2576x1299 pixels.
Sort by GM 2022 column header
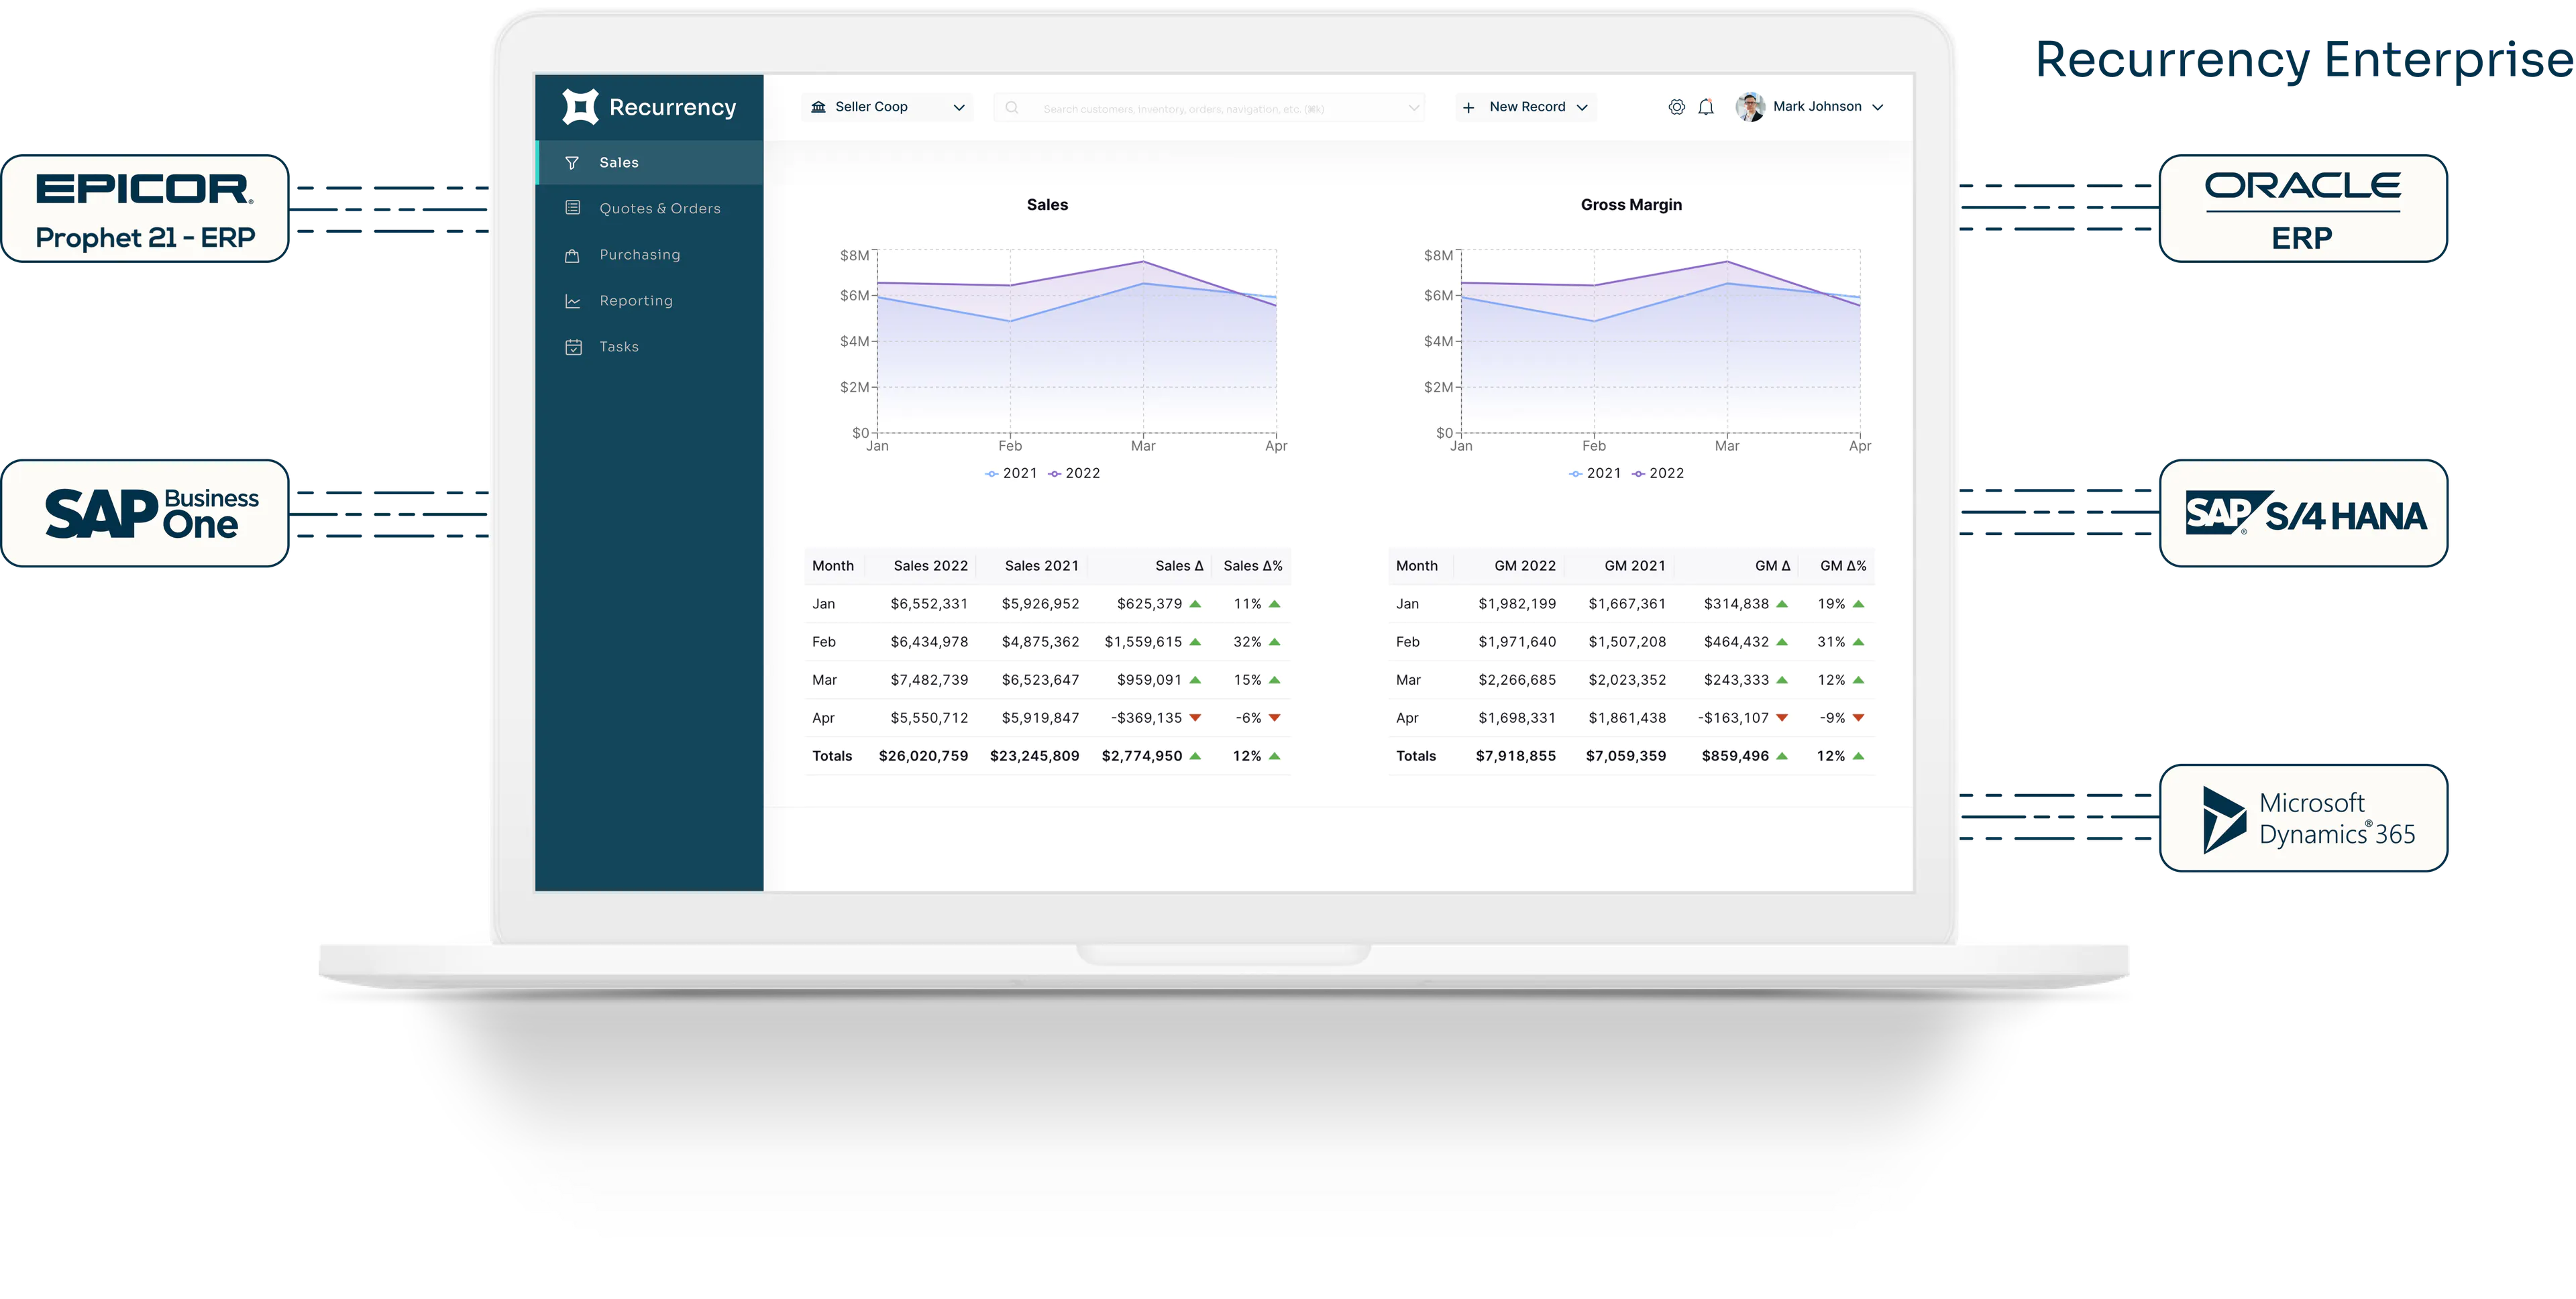[x=1525, y=566]
